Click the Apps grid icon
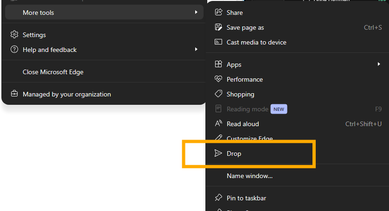389x211 pixels. pos(218,64)
